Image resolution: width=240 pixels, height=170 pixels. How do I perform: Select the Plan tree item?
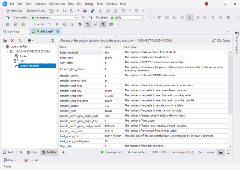point(22,61)
